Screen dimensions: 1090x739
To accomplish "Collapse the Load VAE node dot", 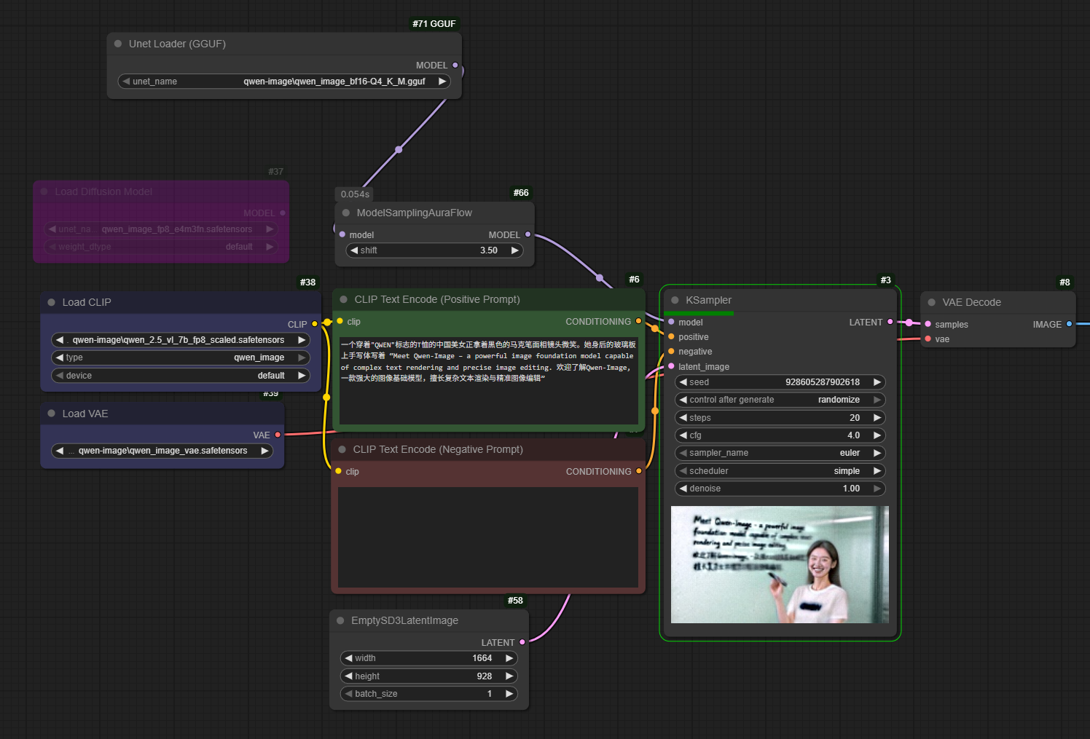I will point(52,414).
